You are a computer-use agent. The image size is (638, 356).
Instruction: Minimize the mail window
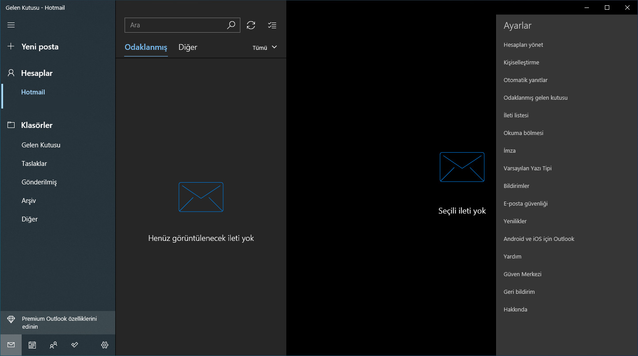pos(587,7)
